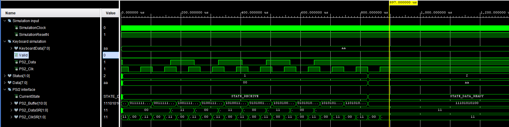
Task: Click the Valid value field showing 0
Action: 111,55
